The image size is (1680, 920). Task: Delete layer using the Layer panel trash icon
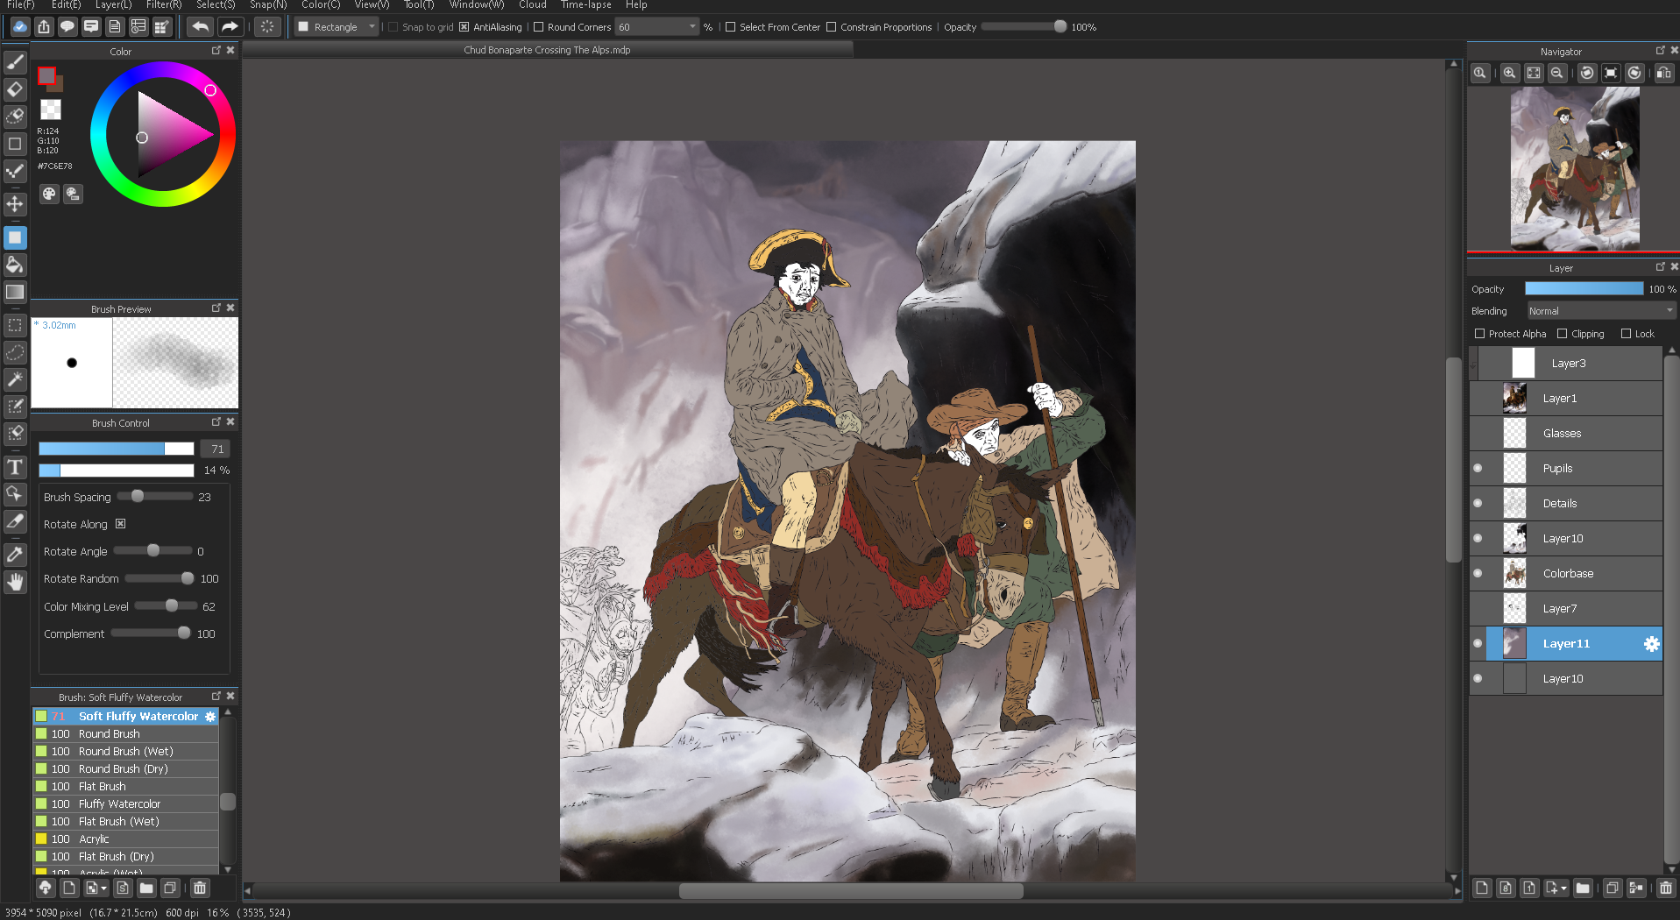point(1665,888)
